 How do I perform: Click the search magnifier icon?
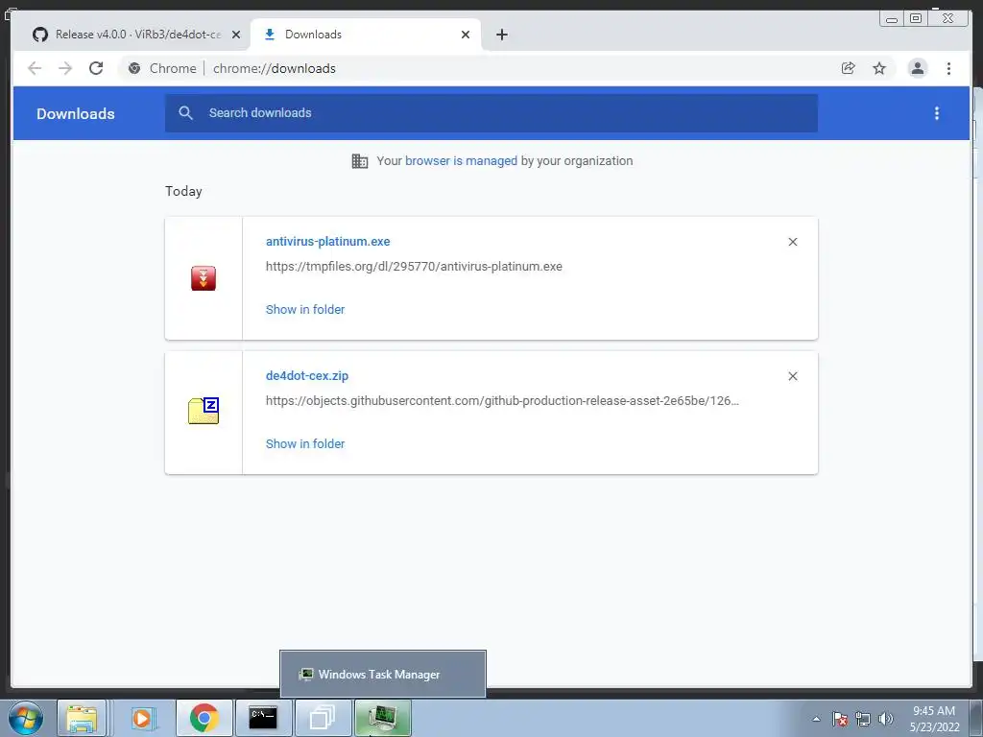[185, 113]
